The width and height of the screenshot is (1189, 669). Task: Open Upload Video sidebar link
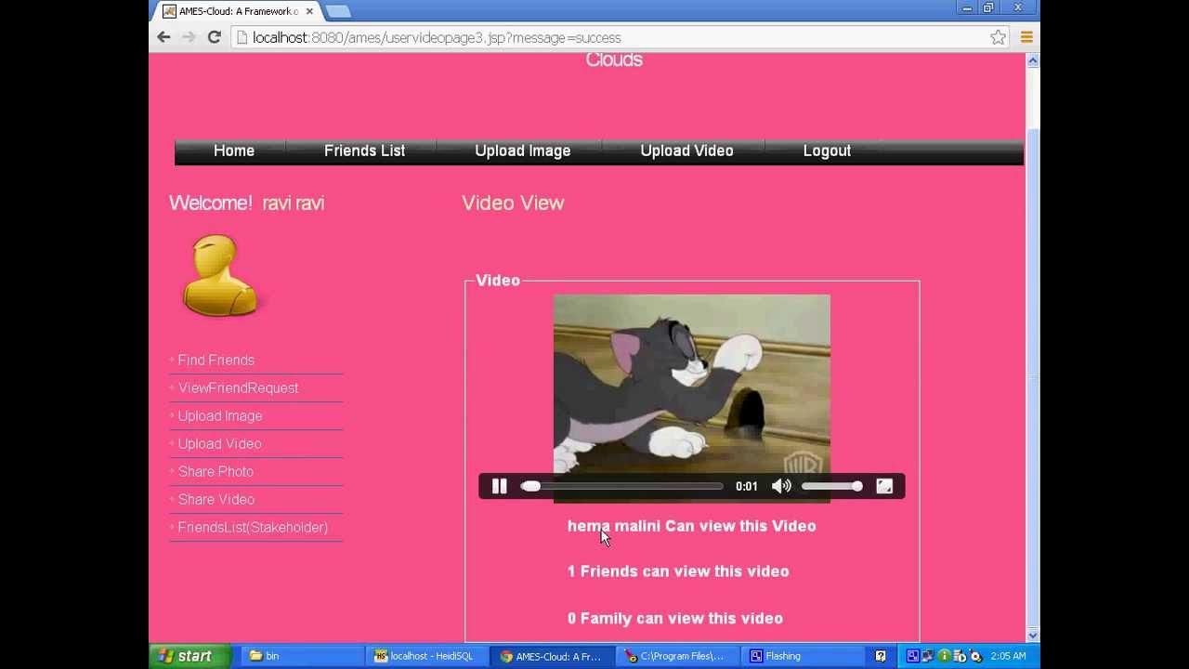tap(219, 444)
